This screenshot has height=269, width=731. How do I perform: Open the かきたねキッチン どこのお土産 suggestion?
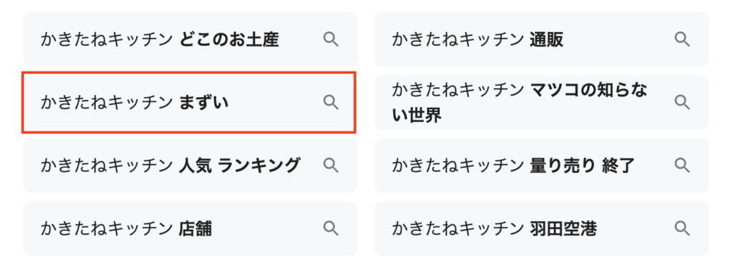click(190, 40)
